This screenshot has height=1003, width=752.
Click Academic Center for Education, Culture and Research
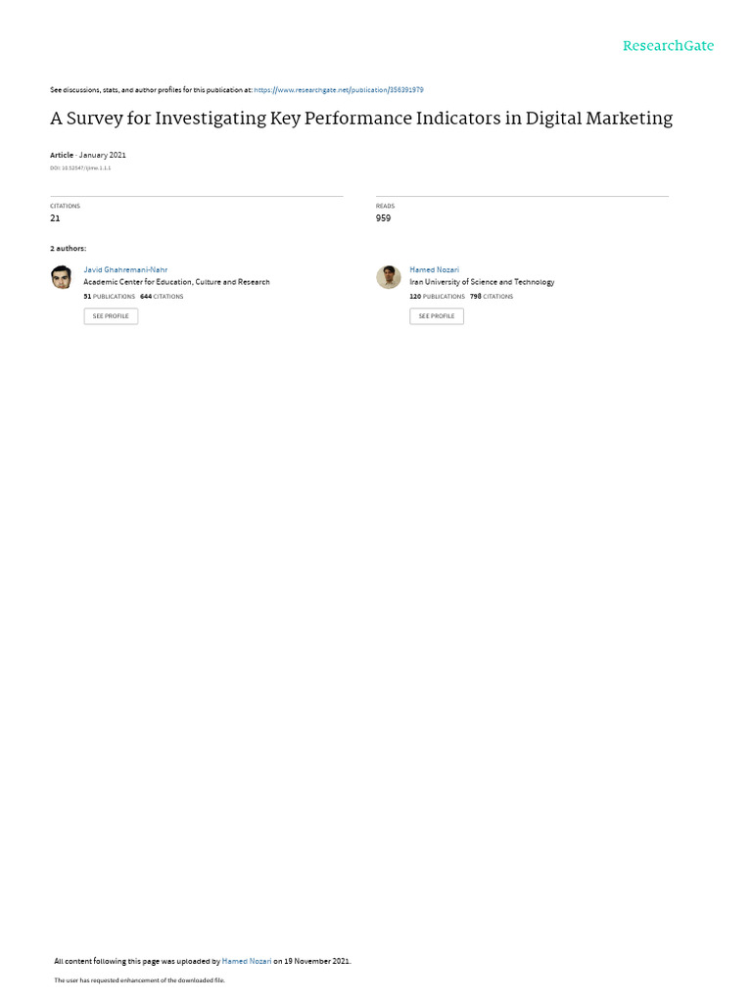point(176,282)
